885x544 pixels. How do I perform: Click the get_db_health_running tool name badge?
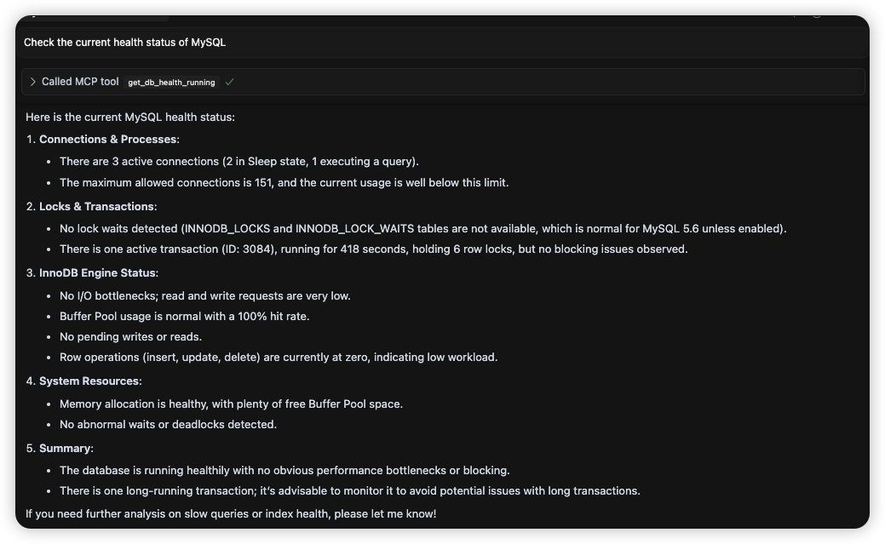coord(171,83)
